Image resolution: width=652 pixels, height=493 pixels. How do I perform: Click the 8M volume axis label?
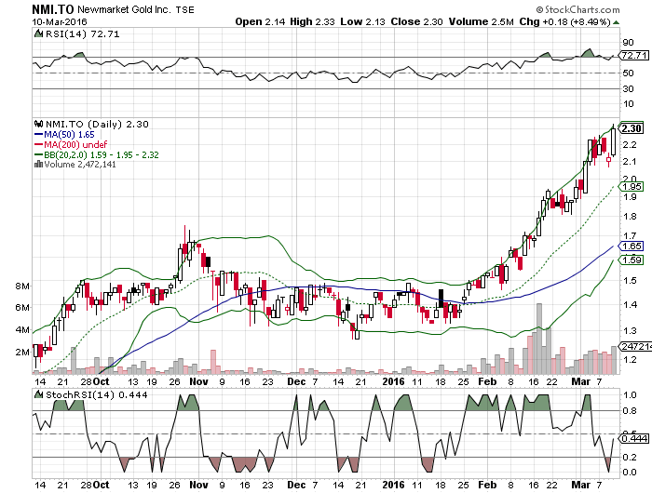(22, 286)
